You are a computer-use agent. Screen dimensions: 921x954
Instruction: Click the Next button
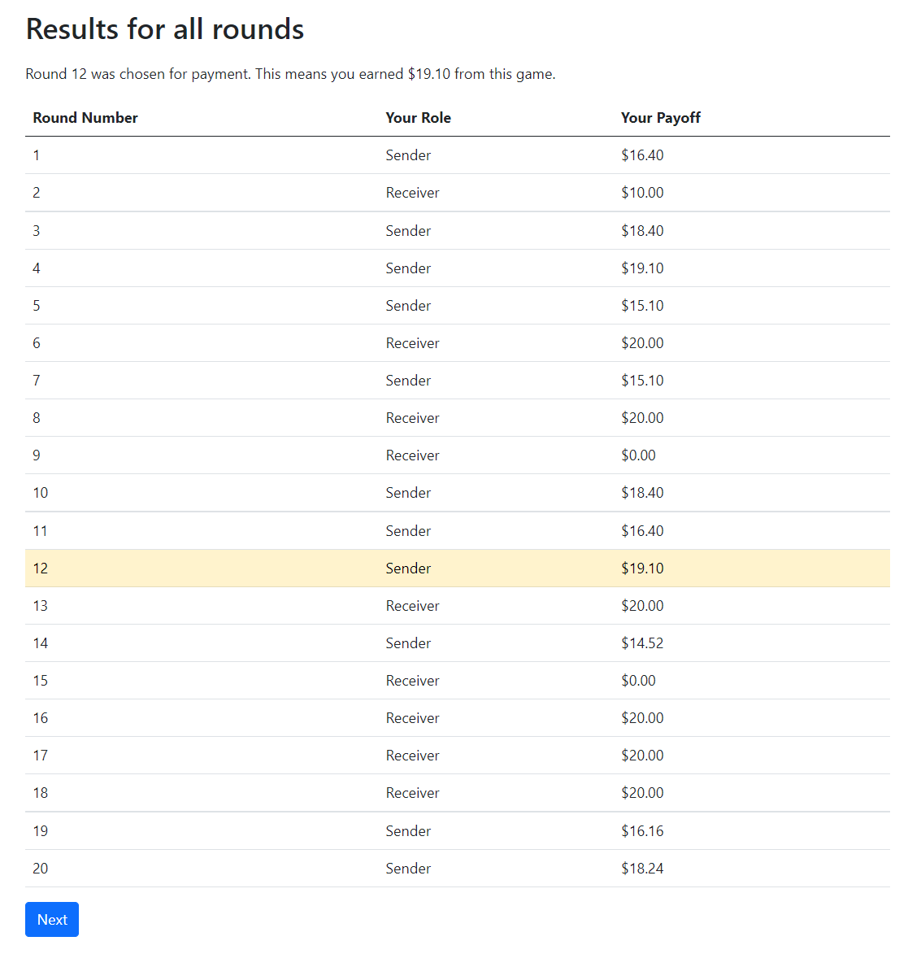[x=52, y=919]
